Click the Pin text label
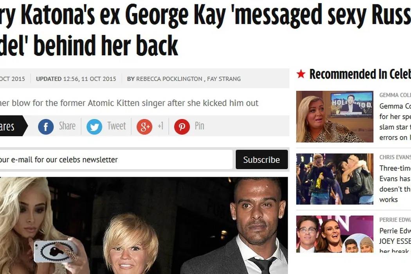 pos(200,126)
